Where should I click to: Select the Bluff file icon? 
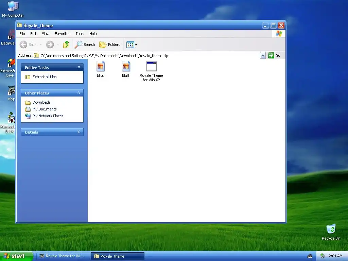pos(126,67)
